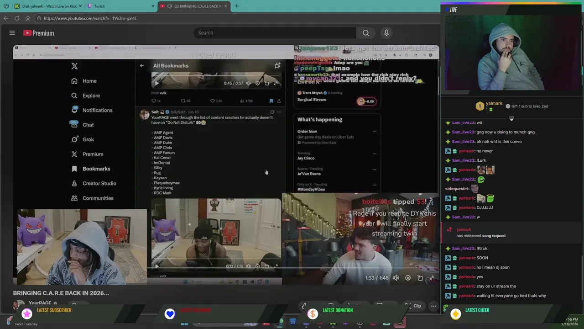Open Grok in X sidebar
584x329 pixels.
tap(83, 139)
